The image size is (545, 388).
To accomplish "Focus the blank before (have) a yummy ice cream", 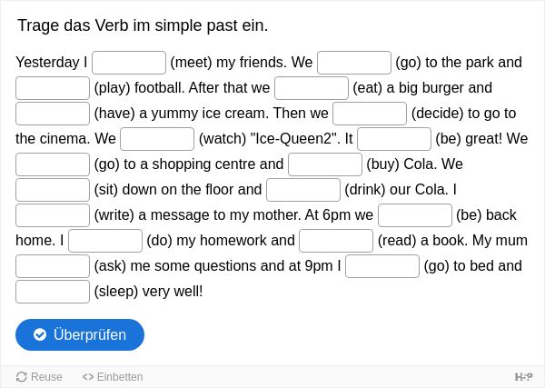I will 53,114.
